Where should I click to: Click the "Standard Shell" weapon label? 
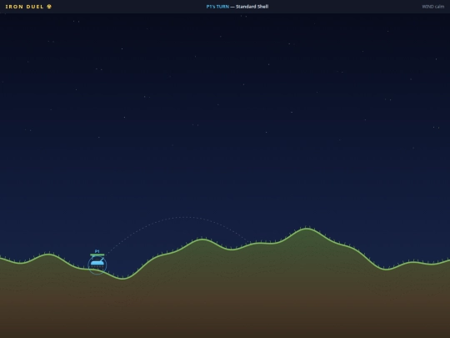click(252, 7)
